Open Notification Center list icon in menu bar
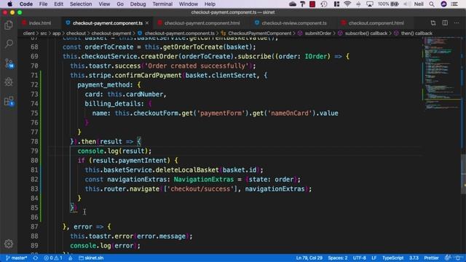Screen dimensions: 466x262 454,4
